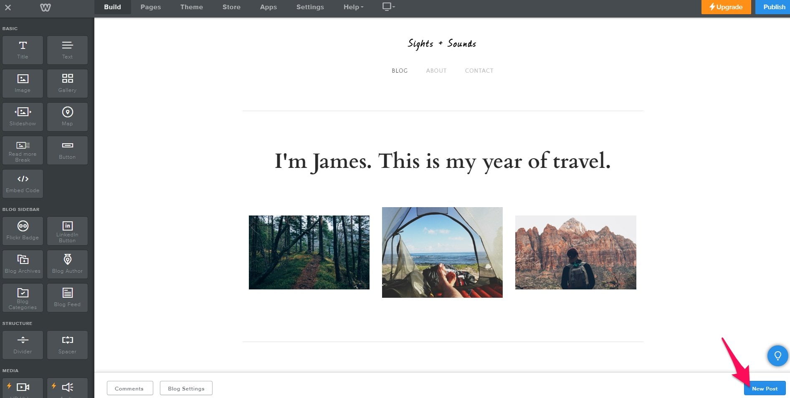Open the device preview dropdown
The height and width of the screenshot is (398, 790).
click(389, 7)
